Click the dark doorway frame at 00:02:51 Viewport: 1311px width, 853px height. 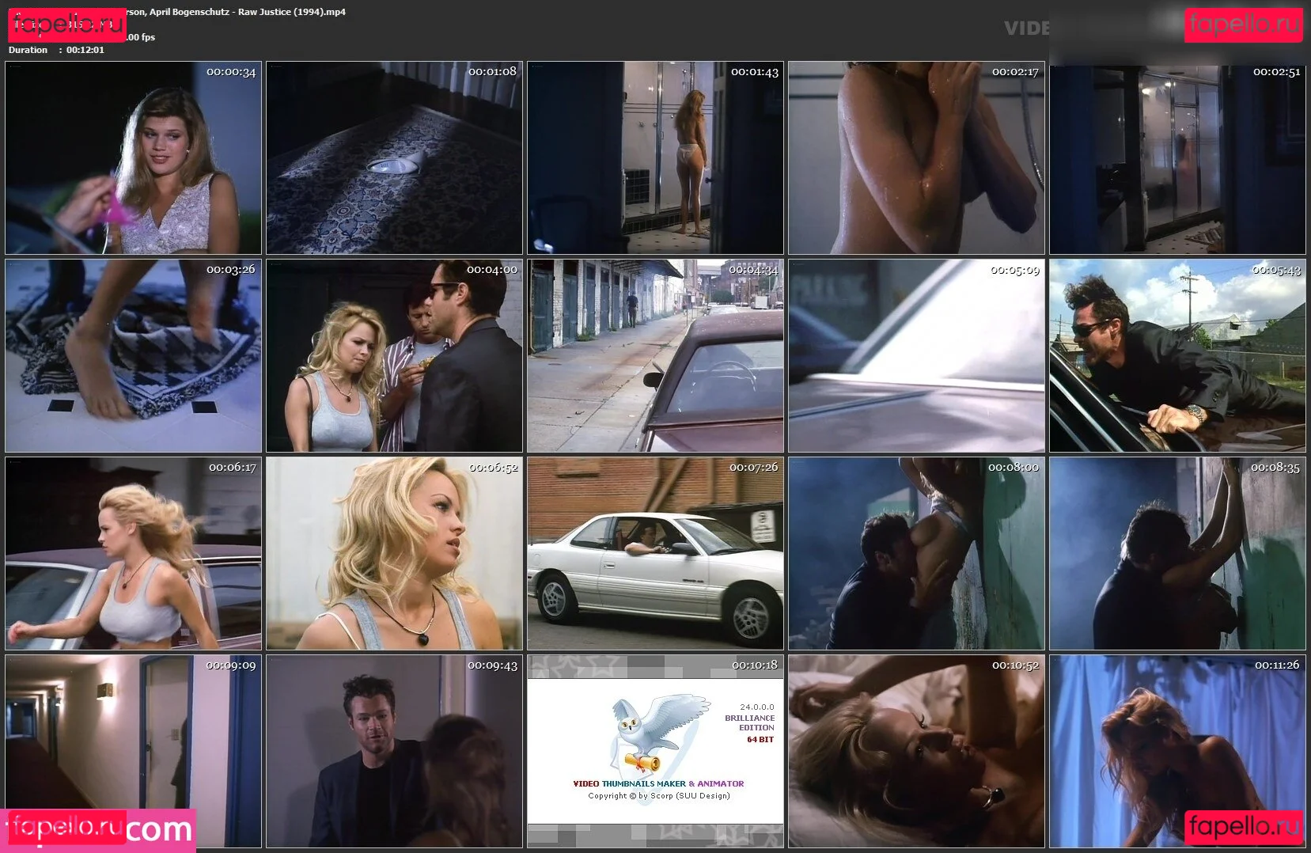(x=1177, y=157)
